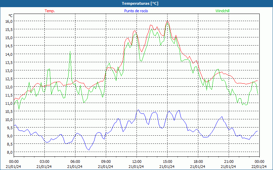273x170 pixels.
Task: Click the 15,5 y-axis value
Action: click(x=9, y=30)
